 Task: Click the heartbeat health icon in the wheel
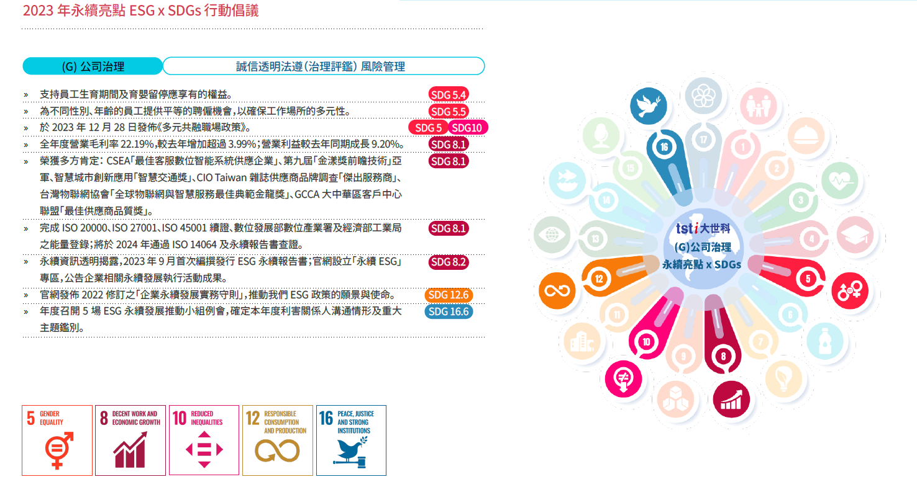[839, 180]
